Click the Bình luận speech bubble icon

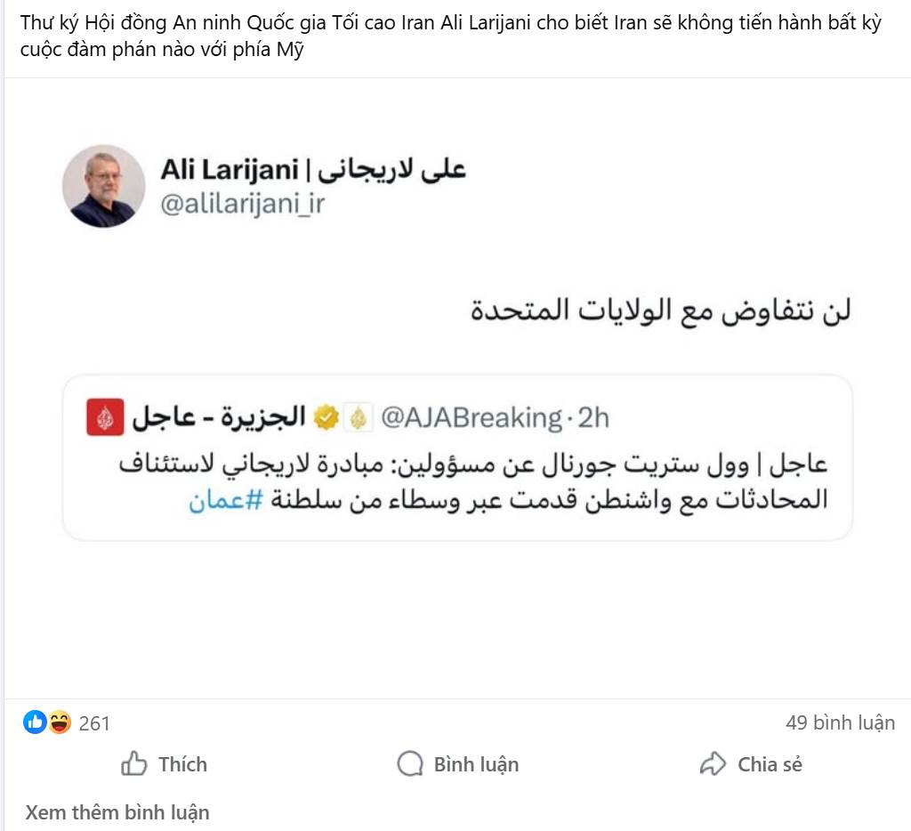[x=409, y=764]
